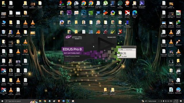
Task: Select the hasla.png image file
Action: click(18, 14)
